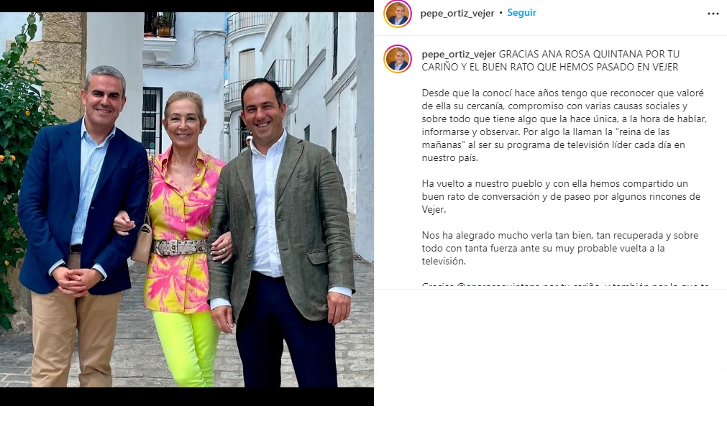
Task: Click the paragraph starting 'Ha vuelto a nuestro pueblo'
Action: coord(561,196)
